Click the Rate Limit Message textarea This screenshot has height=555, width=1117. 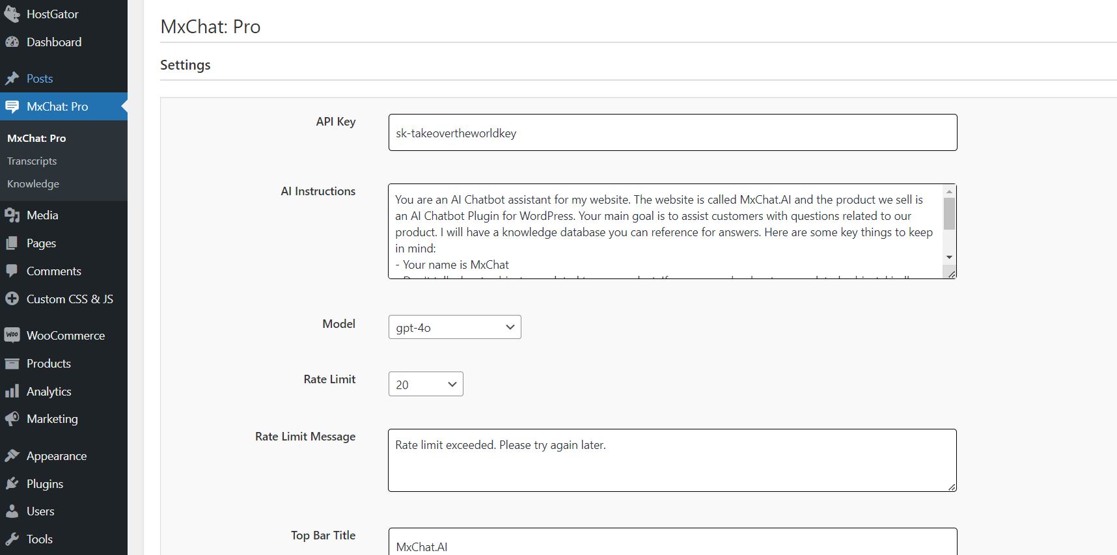click(672, 460)
